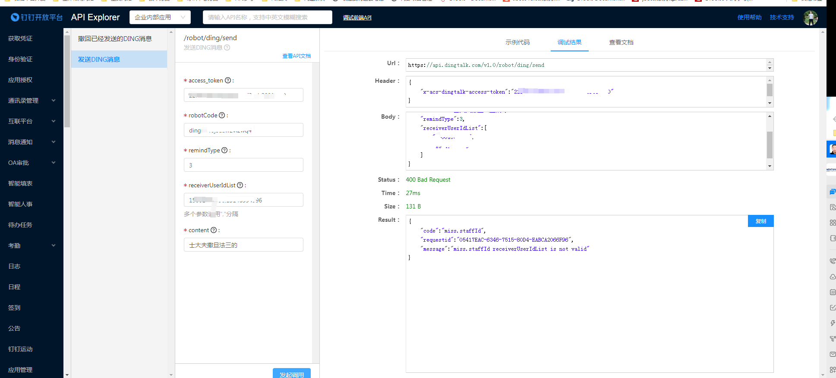The height and width of the screenshot is (378, 836).
Task: Click the 27ms time value
Action: 413,193
